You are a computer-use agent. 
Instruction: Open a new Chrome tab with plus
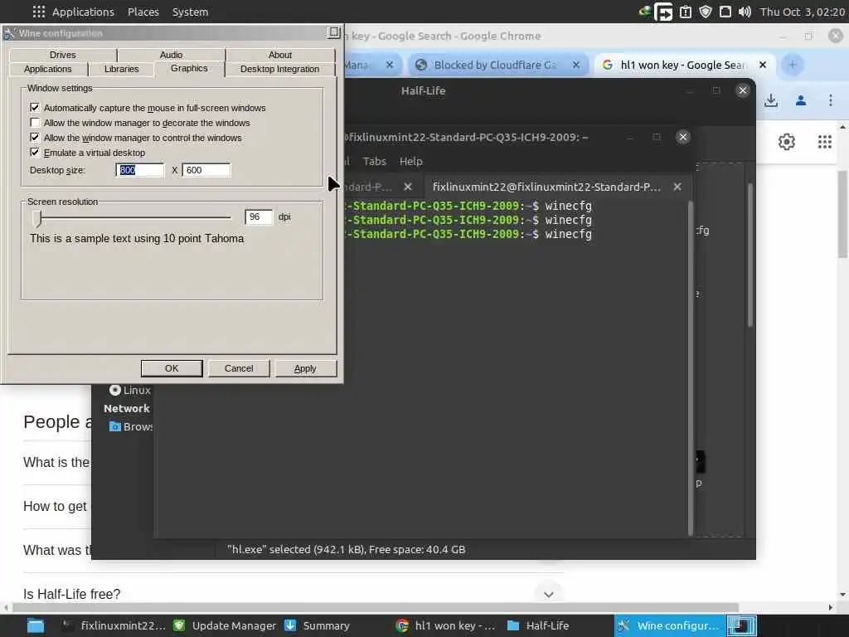pyautogui.click(x=792, y=65)
